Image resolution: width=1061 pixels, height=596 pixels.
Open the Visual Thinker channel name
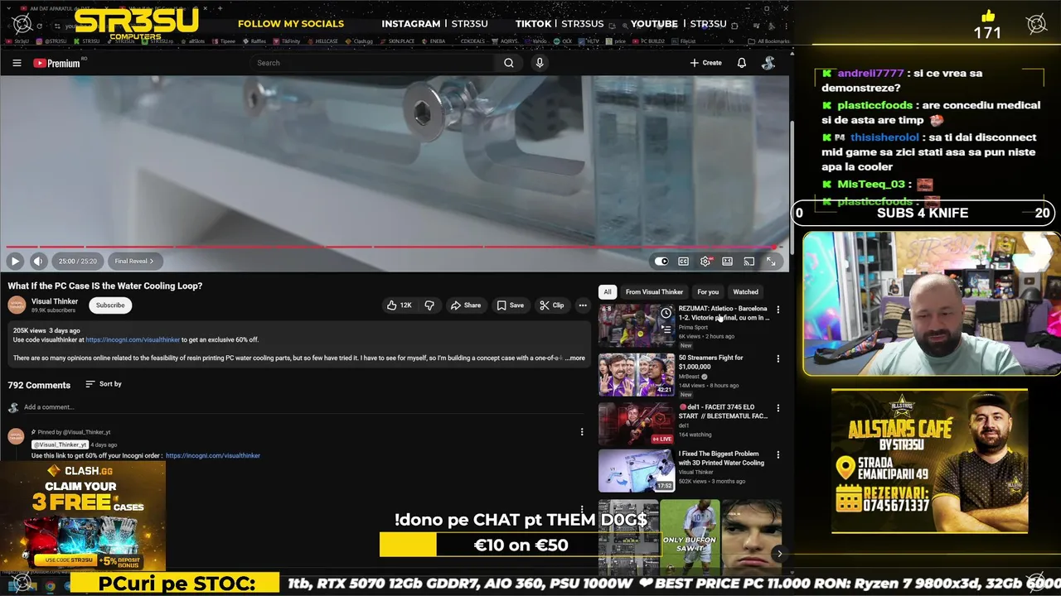pos(55,301)
